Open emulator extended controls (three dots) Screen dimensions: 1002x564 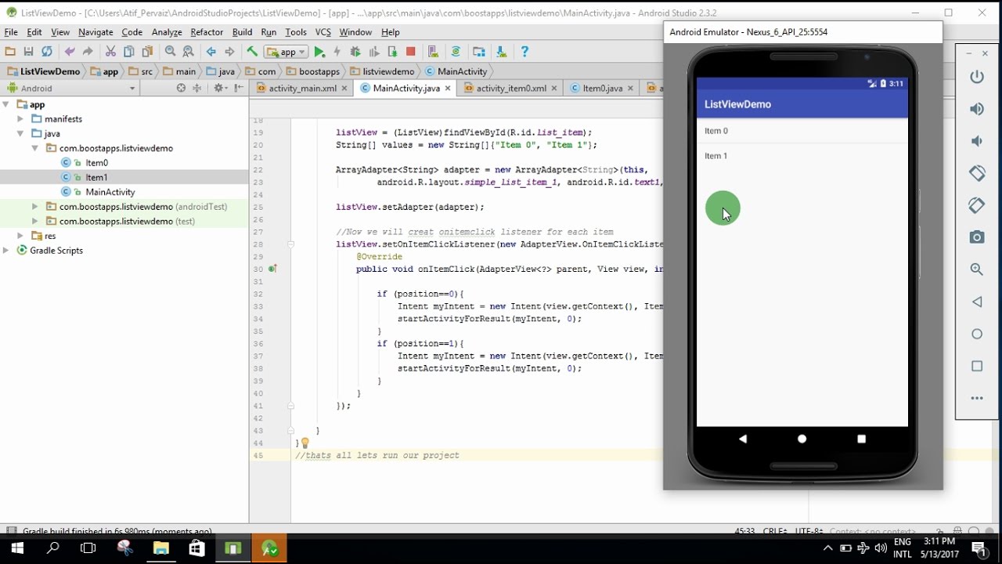tap(976, 398)
